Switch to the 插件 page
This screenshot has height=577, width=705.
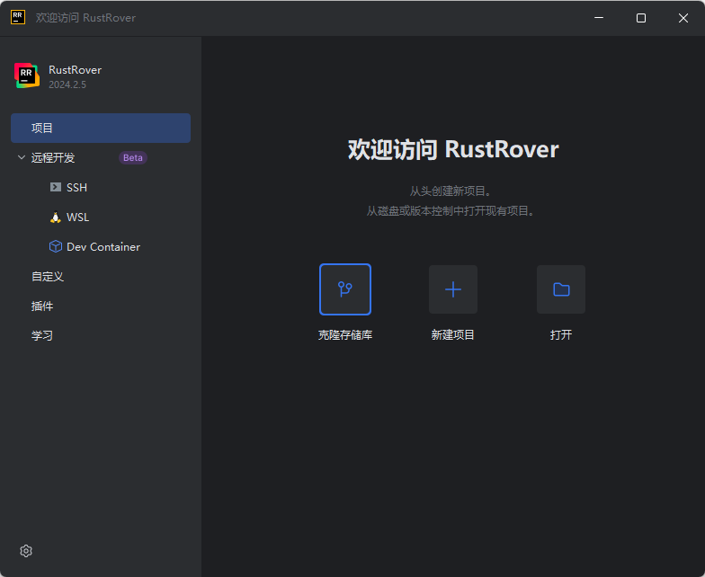coord(42,306)
